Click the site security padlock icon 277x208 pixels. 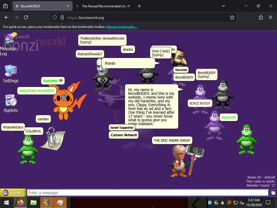click(x=62, y=17)
